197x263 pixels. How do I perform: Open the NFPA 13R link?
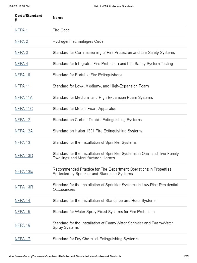point(24,187)
